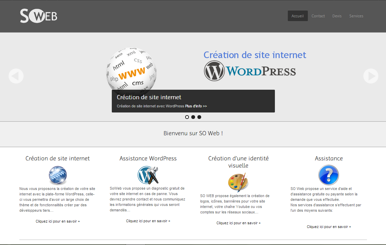386x245 pixels.
Task: Click the WordPress logo in the slider
Action: pyautogui.click(x=250, y=71)
